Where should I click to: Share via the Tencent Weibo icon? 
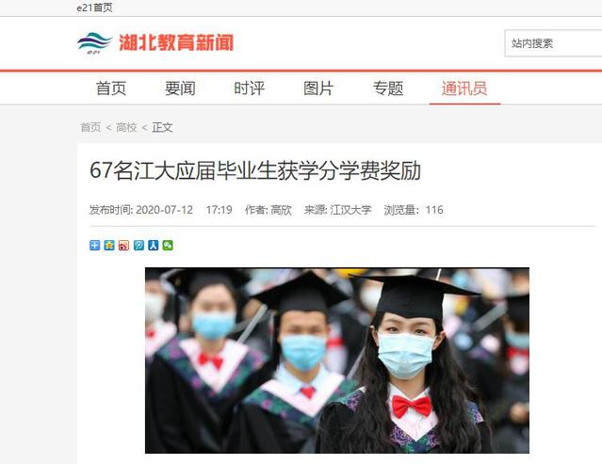(138, 245)
